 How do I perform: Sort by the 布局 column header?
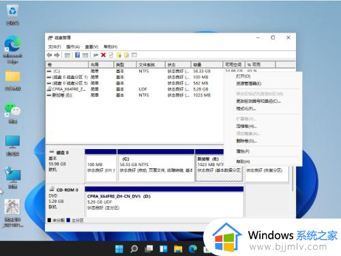[x=101, y=65]
